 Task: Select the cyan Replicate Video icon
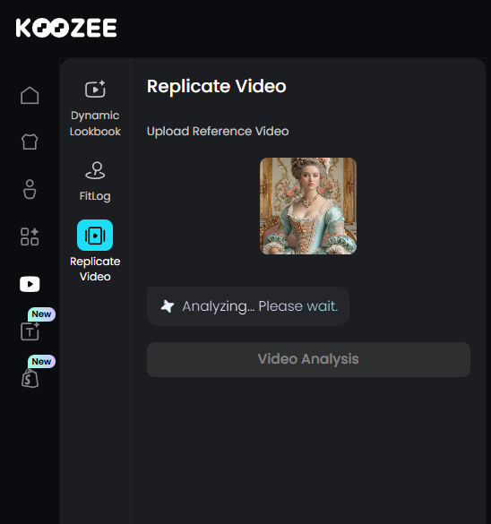coord(95,236)
